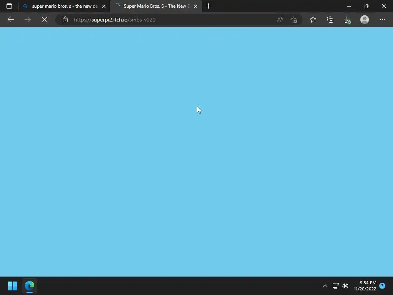
Task: Show hidden system tray icons
Action: pyautogui.click(x=325, y=286)
